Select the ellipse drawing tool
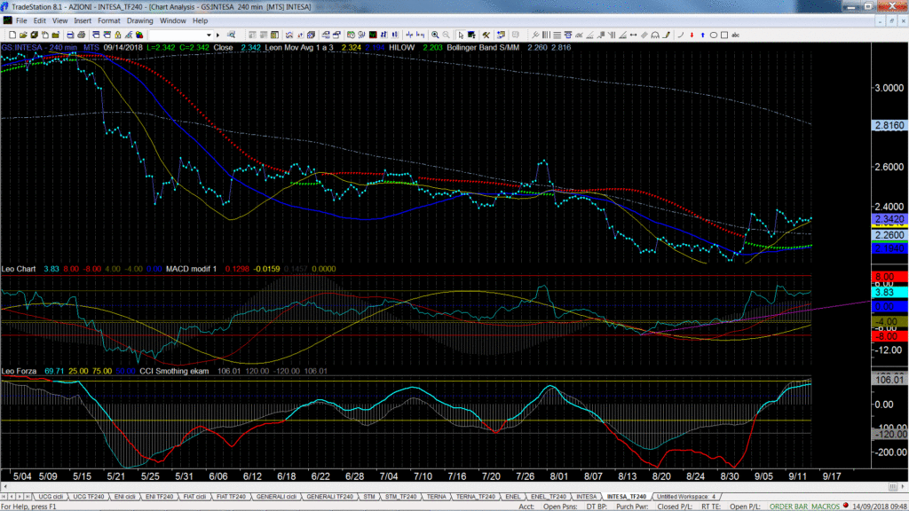 tap(714, 35)
